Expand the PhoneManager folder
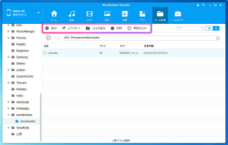 pyautogui.click(x=8, y=31)
